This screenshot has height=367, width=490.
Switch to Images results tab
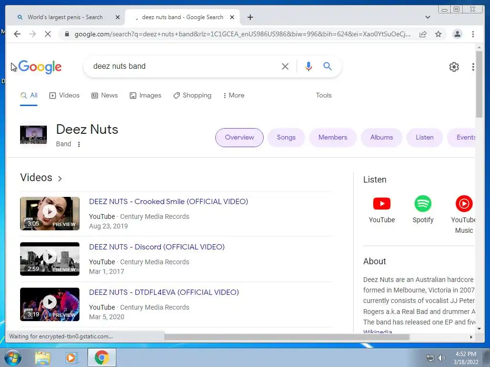(145, 96)
